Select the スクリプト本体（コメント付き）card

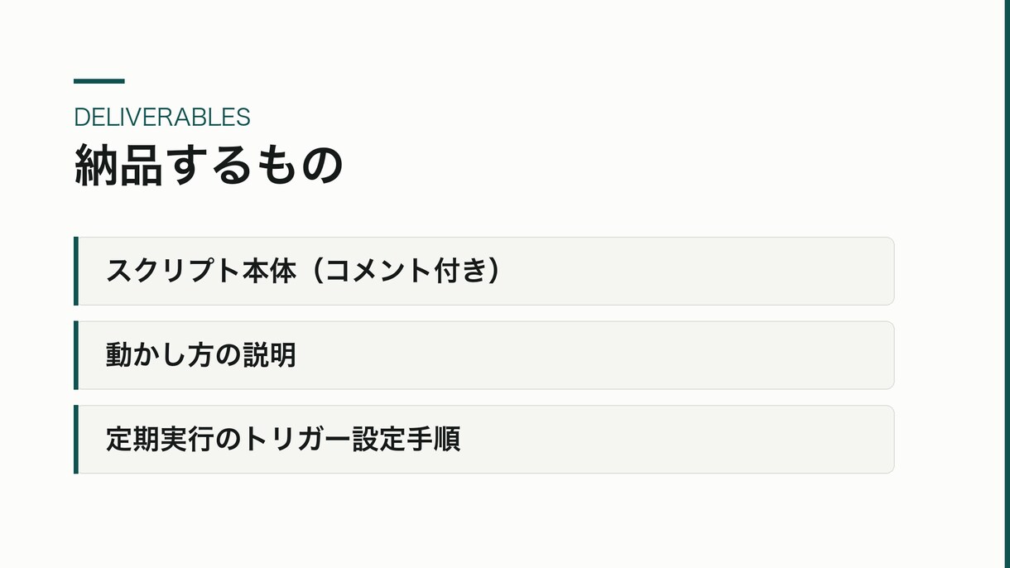click(x=484, y=271)
